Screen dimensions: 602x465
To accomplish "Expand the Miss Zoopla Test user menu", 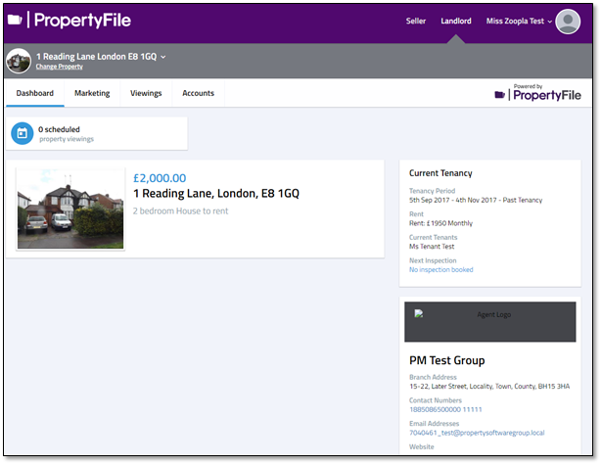I will coord(519,22).
